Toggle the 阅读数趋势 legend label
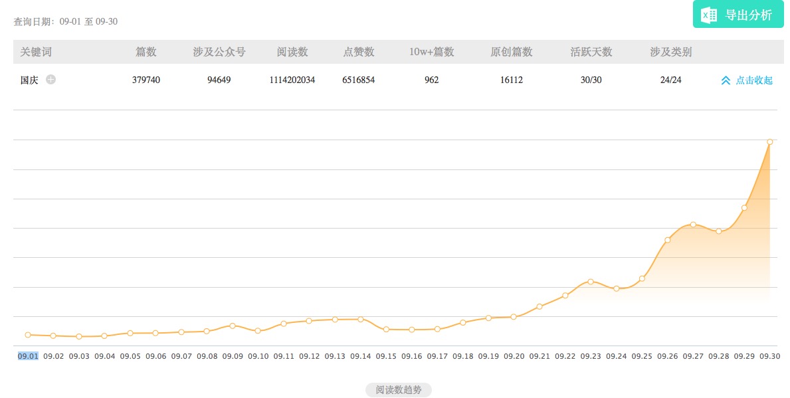The width and height of the screenshot is (790, 398). point(399,390)
